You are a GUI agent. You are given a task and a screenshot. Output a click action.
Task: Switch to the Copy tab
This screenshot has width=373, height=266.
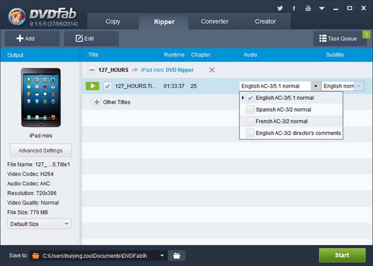click(113, 21)
